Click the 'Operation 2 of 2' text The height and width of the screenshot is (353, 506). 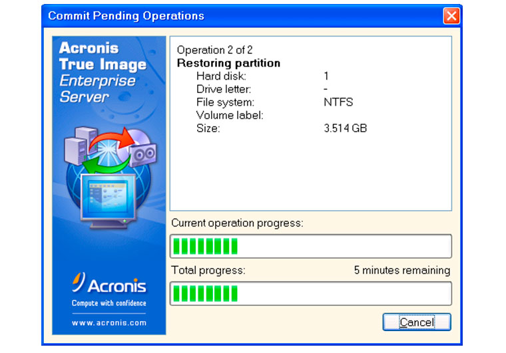point(214,50)
